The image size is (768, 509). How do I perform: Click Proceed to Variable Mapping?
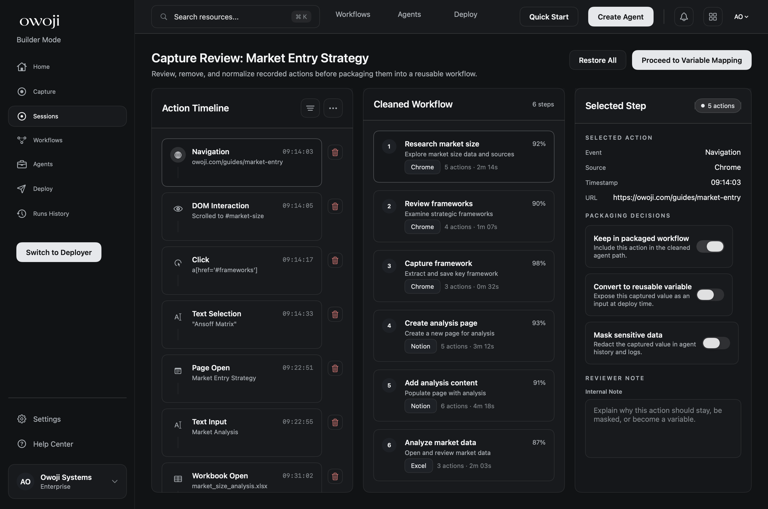[691, 60]
